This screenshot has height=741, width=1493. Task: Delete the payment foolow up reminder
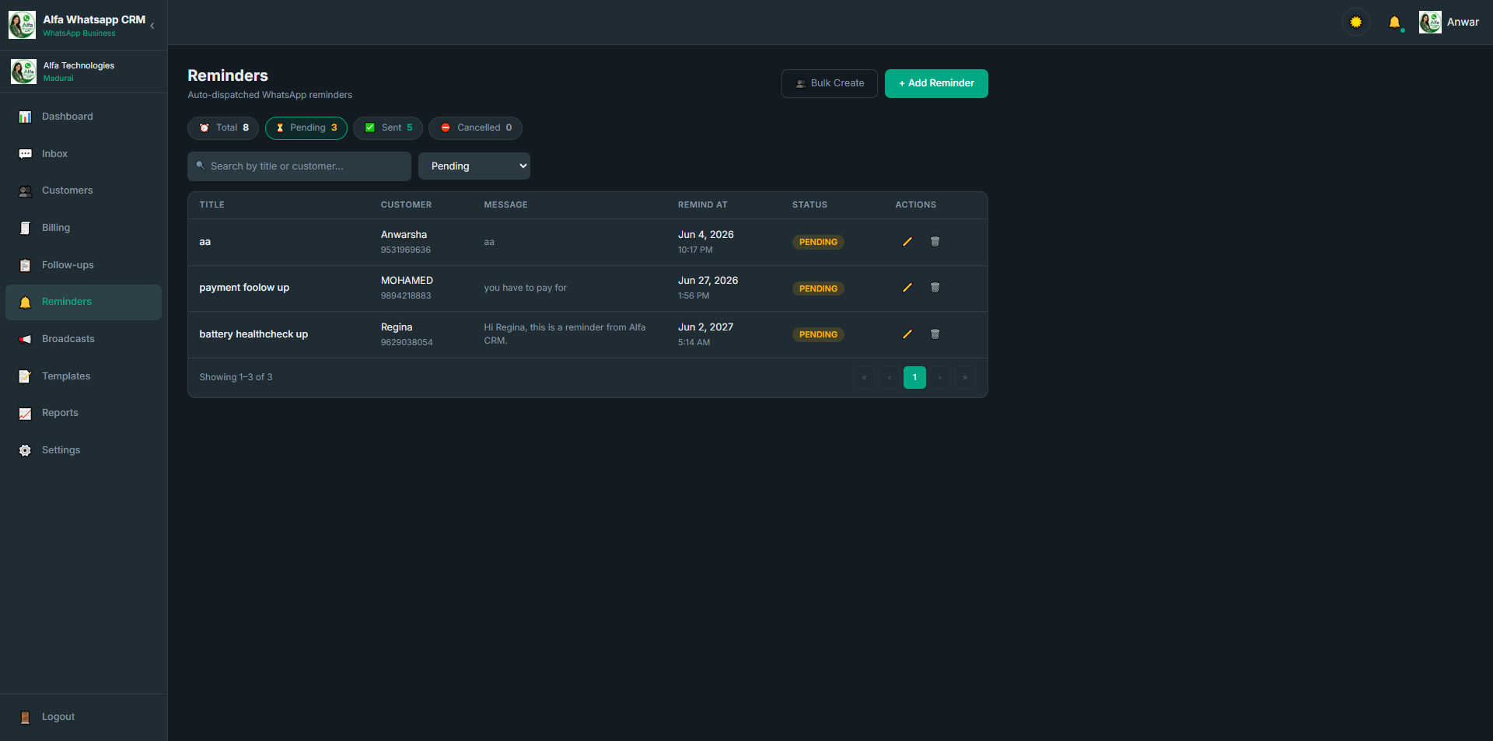(935, 288)
